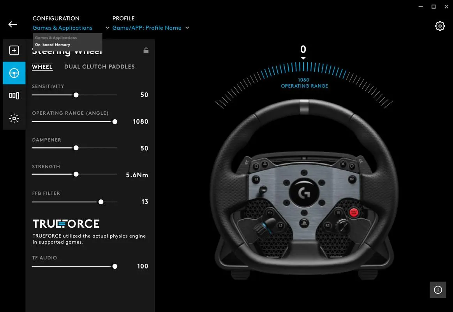
Task: Click the FFB Filter value 13
Action: [x=145, y=202]
